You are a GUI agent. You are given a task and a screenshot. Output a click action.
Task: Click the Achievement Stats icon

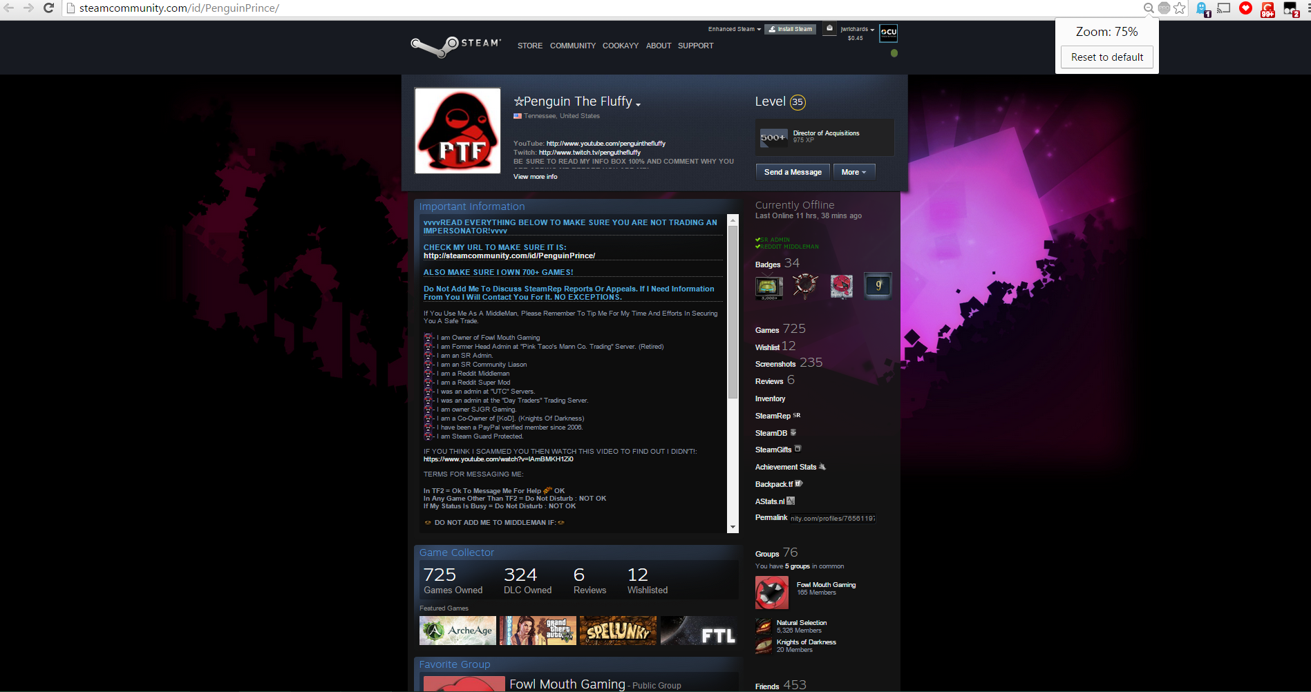pyautogui.click(x=822, y=467)
